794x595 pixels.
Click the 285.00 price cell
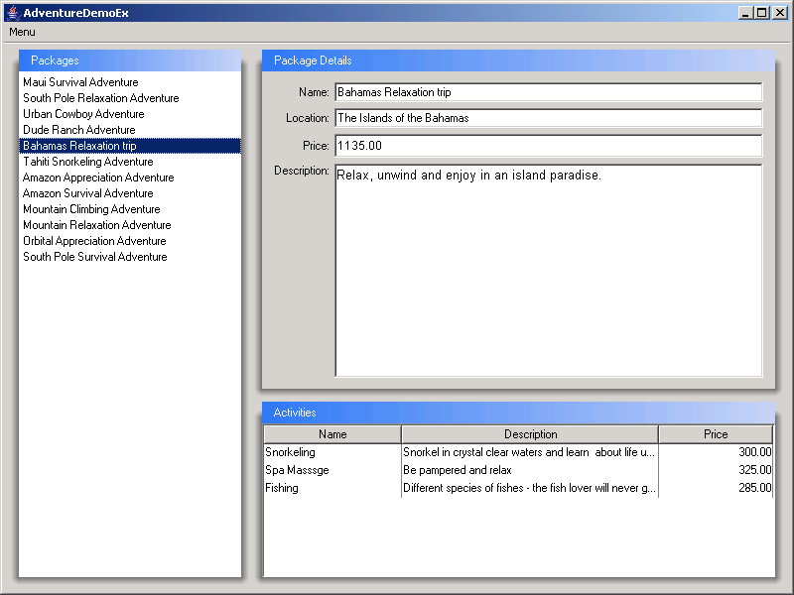click(716, 488)
